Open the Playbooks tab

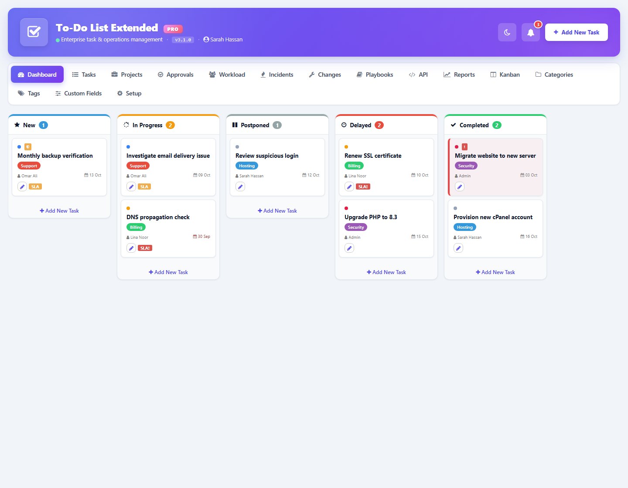375,75
